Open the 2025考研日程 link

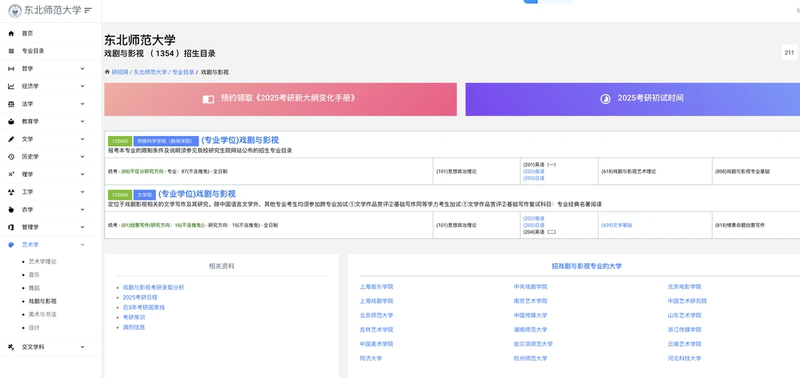(x=140, y=297)
